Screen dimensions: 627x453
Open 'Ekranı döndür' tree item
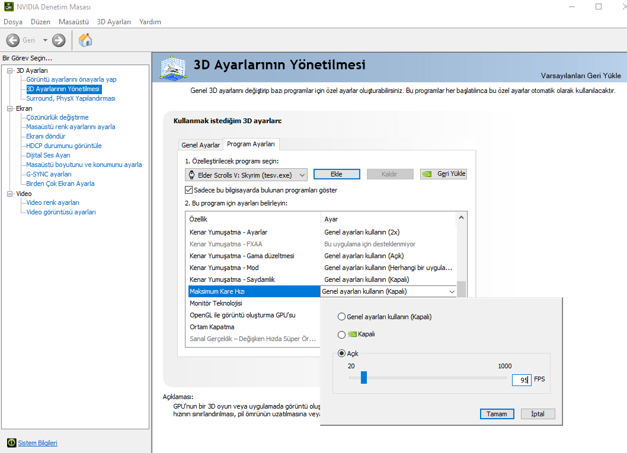click(46, 136)
